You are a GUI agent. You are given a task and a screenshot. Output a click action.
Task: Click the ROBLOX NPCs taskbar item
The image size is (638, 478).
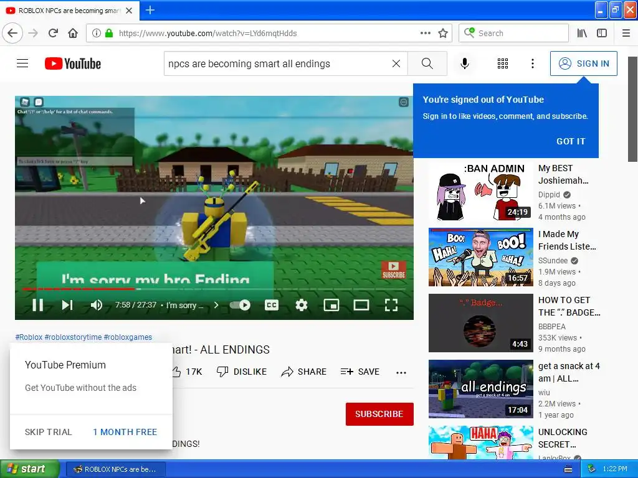coord(115,469)
